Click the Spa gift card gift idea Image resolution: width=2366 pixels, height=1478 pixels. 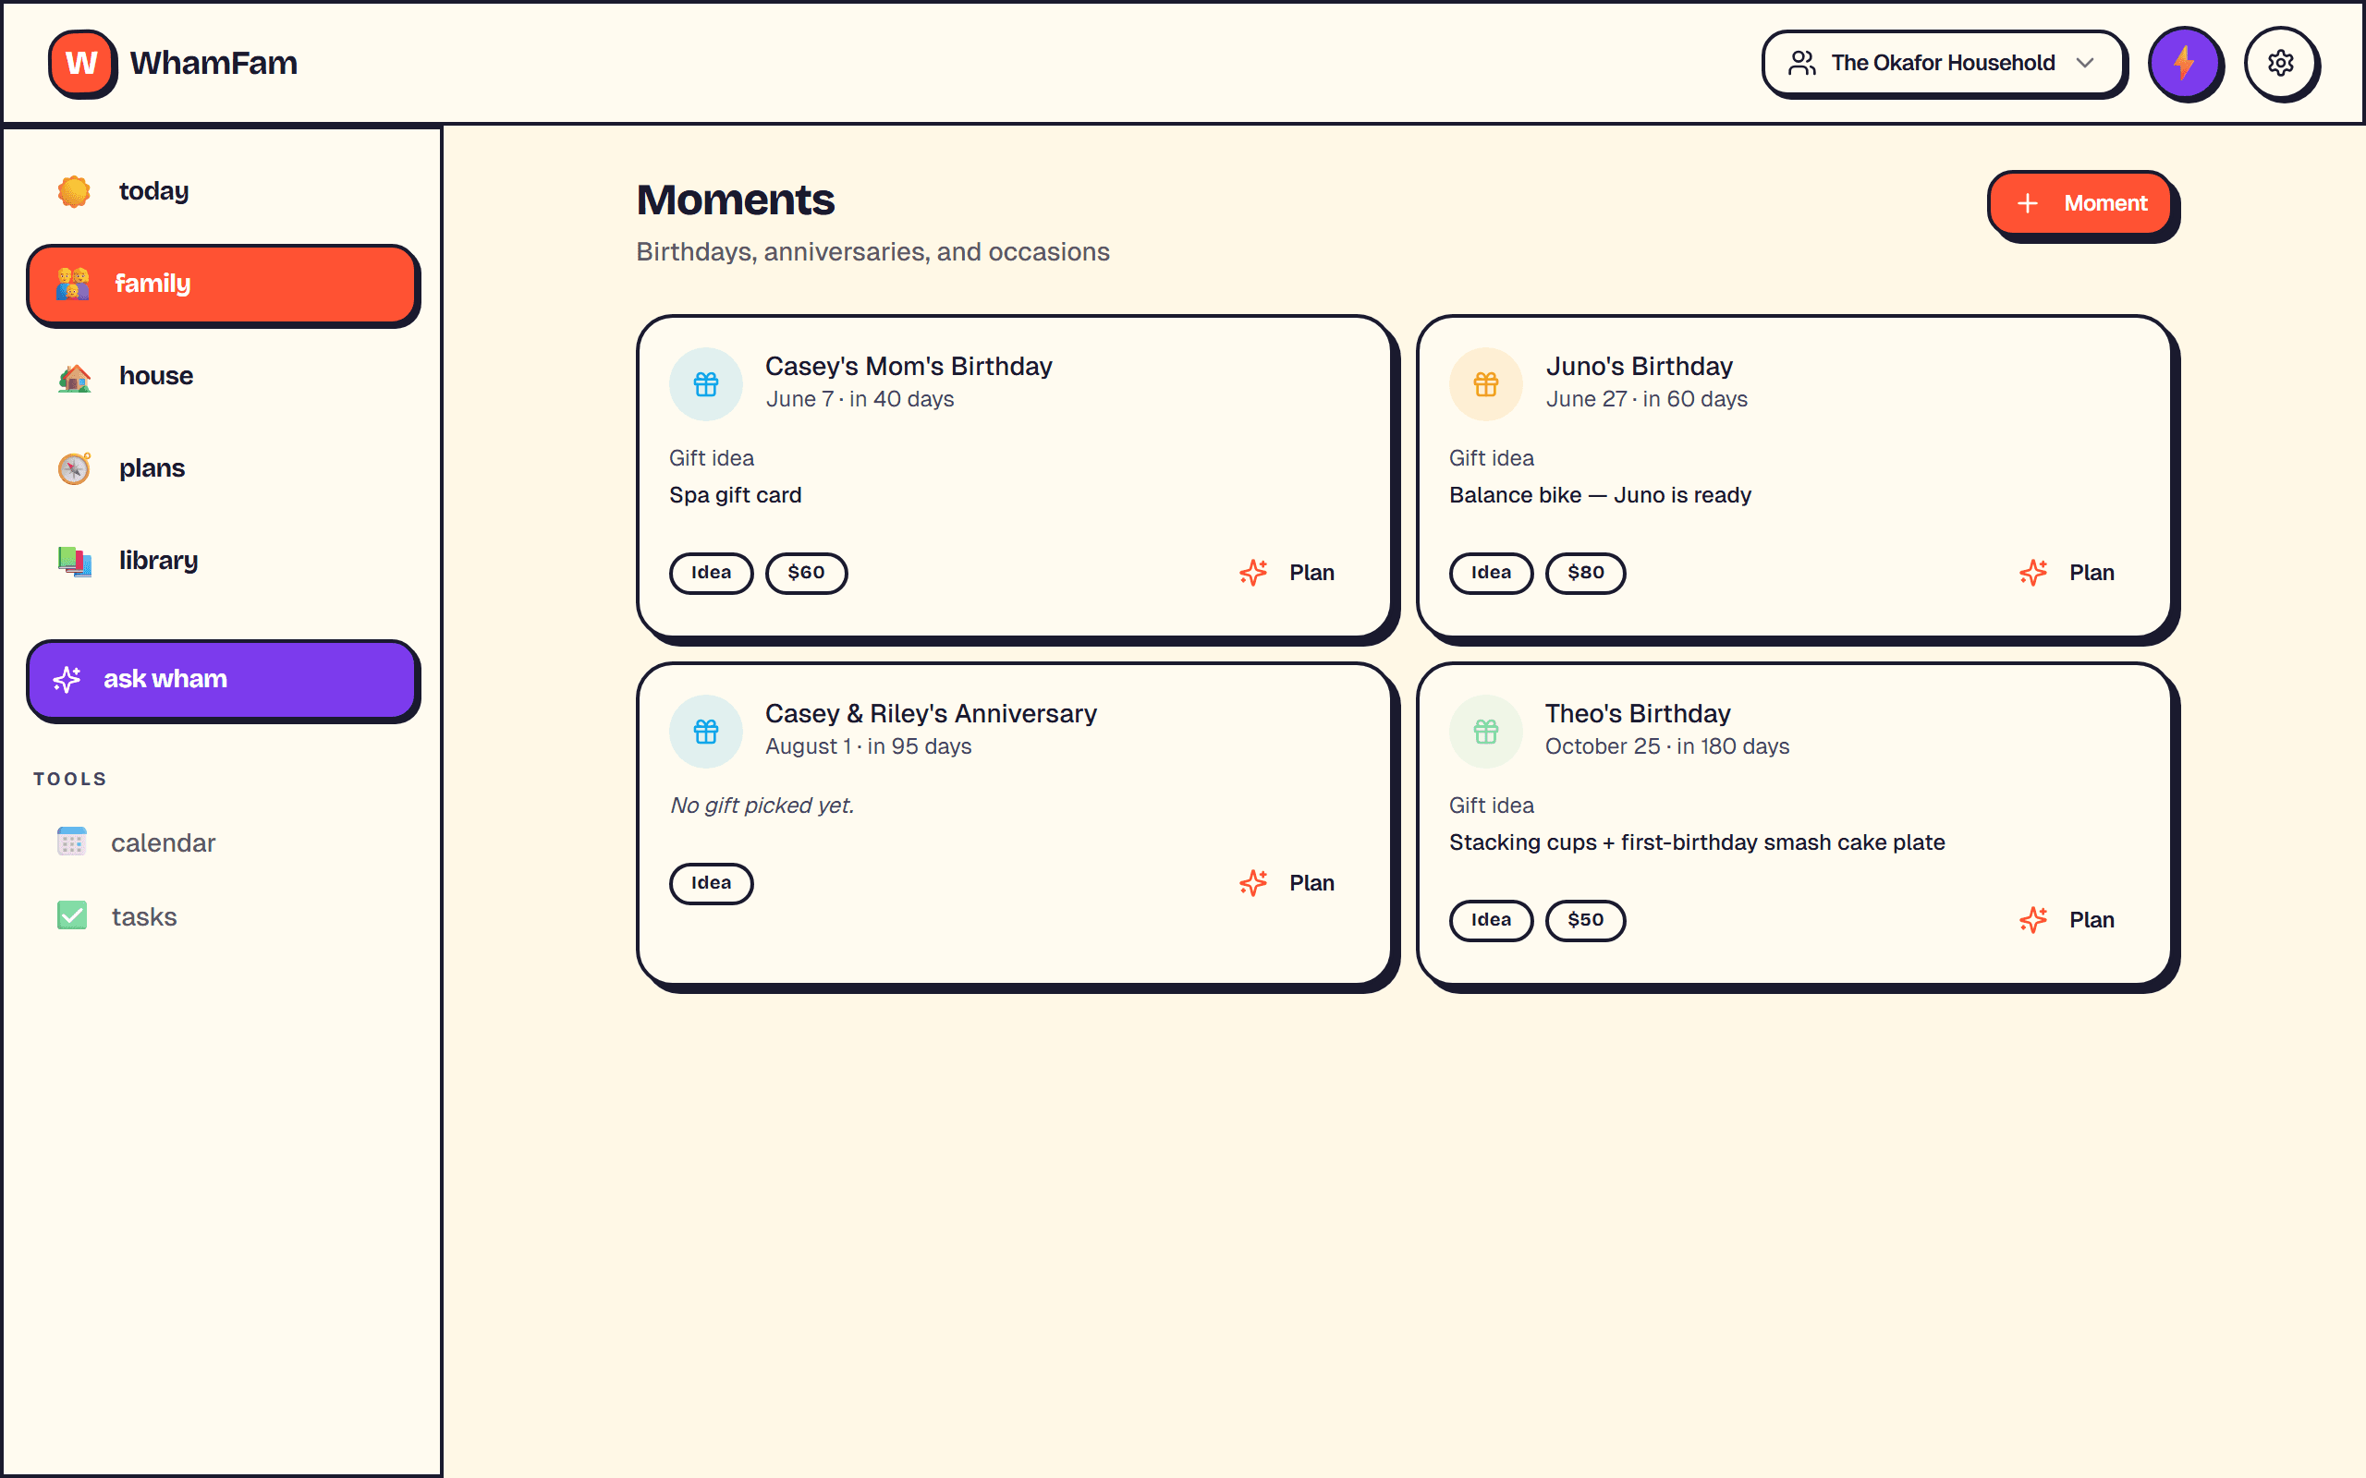click(736, 496)
